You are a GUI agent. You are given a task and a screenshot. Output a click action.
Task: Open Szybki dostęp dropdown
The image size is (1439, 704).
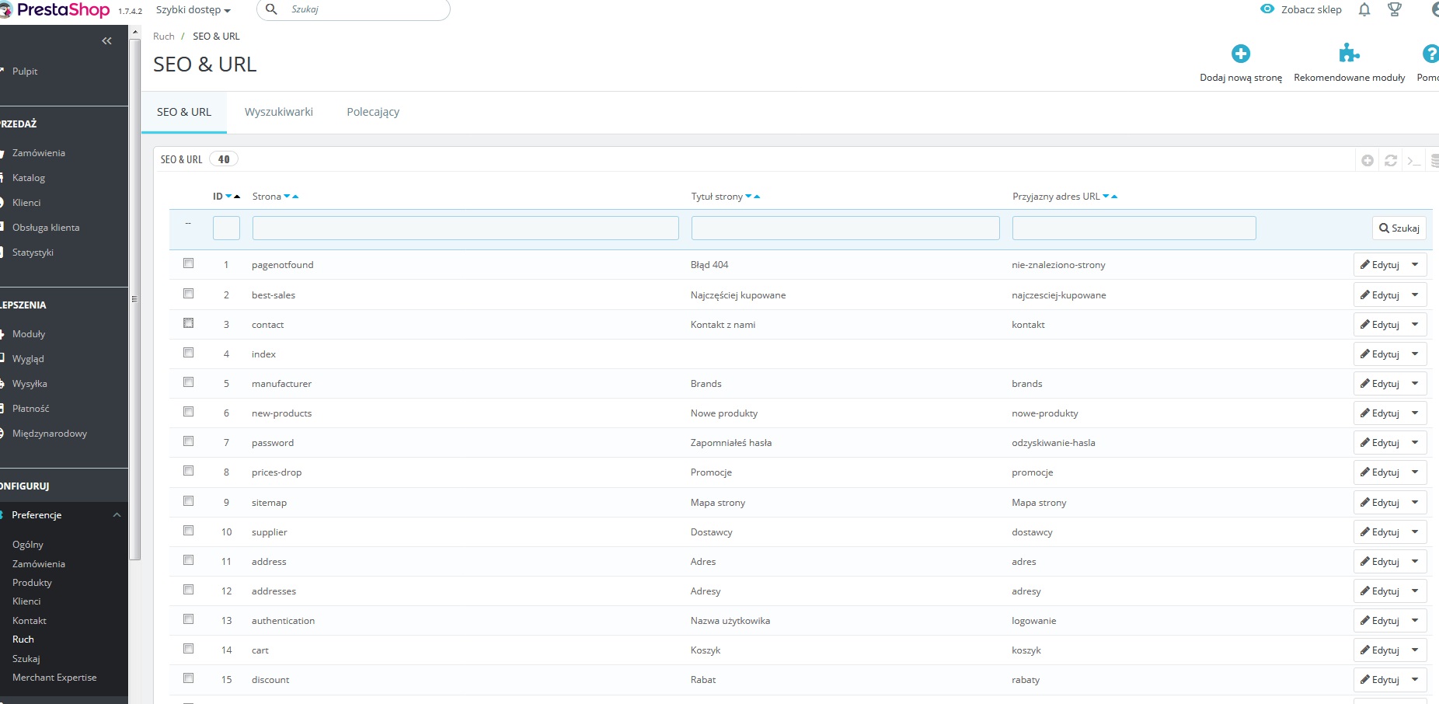coord(193,10)
